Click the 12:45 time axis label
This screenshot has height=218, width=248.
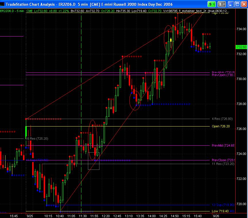pyautogui.click(x=117, y=216)
